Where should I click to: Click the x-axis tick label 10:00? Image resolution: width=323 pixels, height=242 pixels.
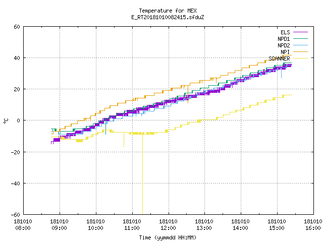(x=95, y=228)
